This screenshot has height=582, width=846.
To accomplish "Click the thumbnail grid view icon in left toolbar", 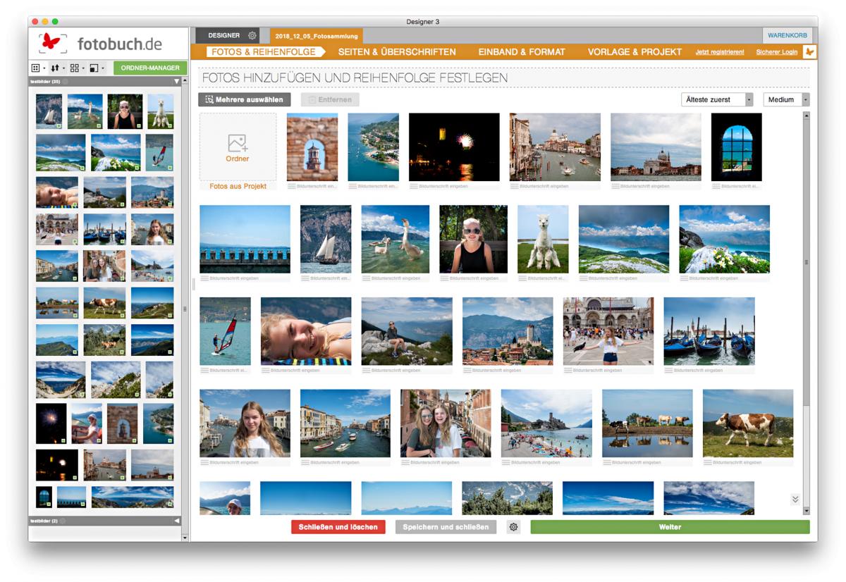I will [35, 68].
